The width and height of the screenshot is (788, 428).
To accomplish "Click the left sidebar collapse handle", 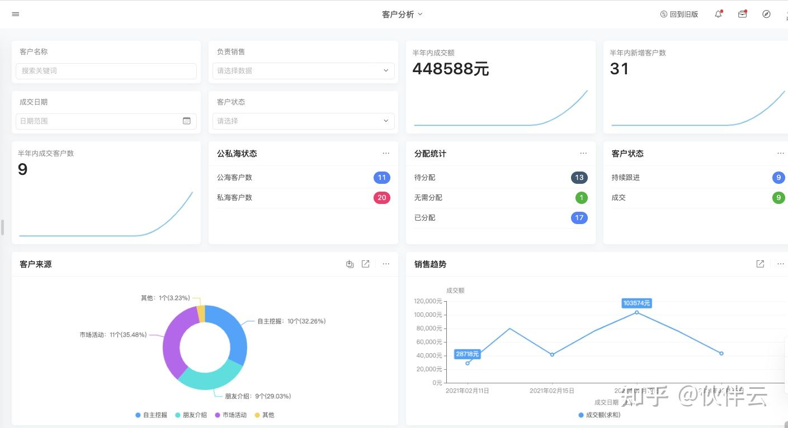I will (3, 227).
